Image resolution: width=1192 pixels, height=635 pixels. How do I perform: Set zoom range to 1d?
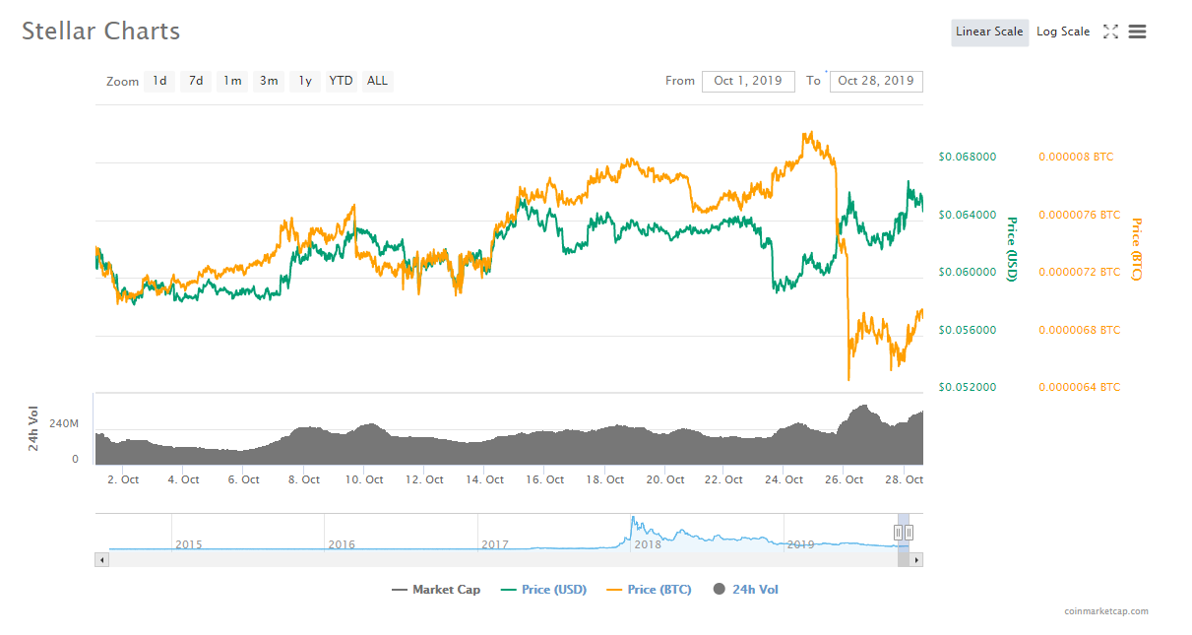click(x=159, y=81)
